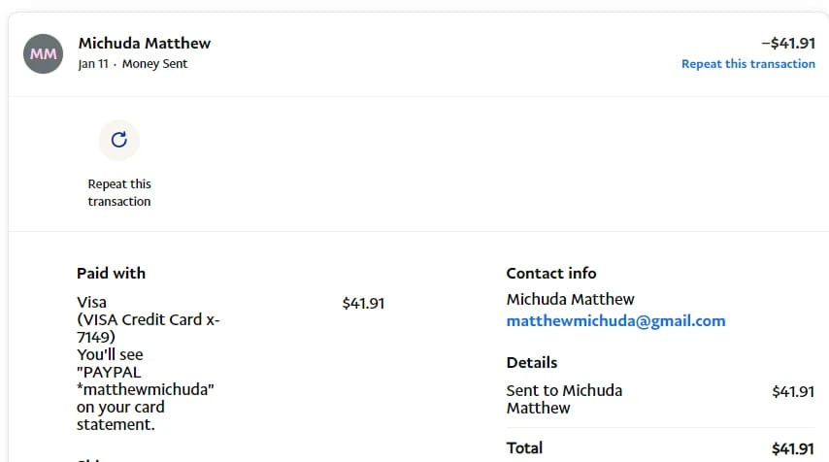
Task: Select the Michuda Matthew header name
Action: (145, 43)
